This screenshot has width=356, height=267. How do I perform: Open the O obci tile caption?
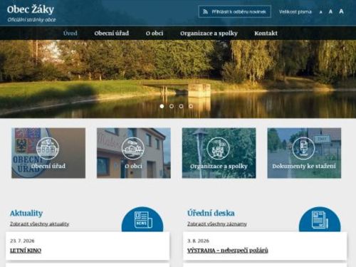point(134,166)
